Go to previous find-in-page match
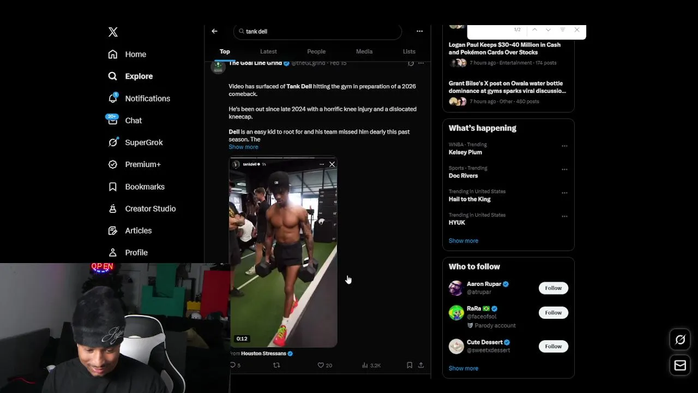698x393 pixels. pyautogui.click(x=534, y=29)
